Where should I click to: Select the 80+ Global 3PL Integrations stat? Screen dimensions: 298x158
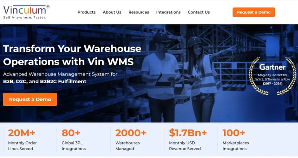pyautogui.click(x=74, y=140)
